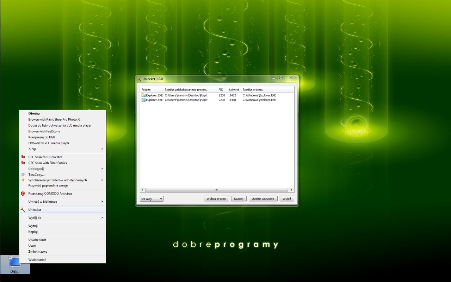
Task: Expand the Wyślij do submenu
Action: [102, 218]
